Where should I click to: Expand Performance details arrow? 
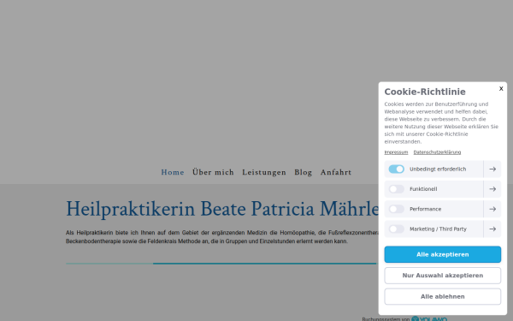tap(492, 209)
